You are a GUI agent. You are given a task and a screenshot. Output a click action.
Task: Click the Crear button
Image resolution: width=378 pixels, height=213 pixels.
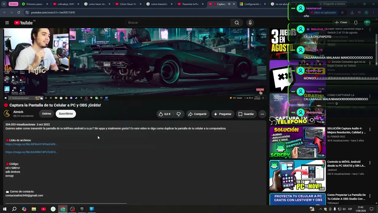tap(341, 22)
